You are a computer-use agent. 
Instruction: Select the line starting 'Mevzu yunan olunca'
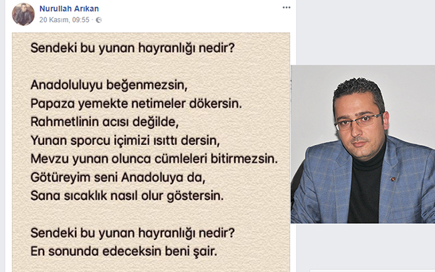click(x=154, y=159)
